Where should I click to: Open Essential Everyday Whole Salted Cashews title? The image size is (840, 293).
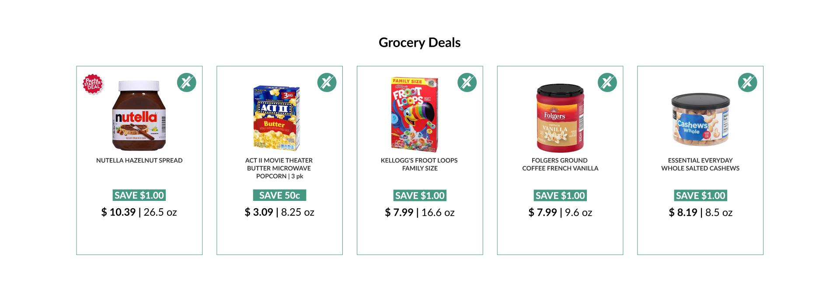pos(701,164)
